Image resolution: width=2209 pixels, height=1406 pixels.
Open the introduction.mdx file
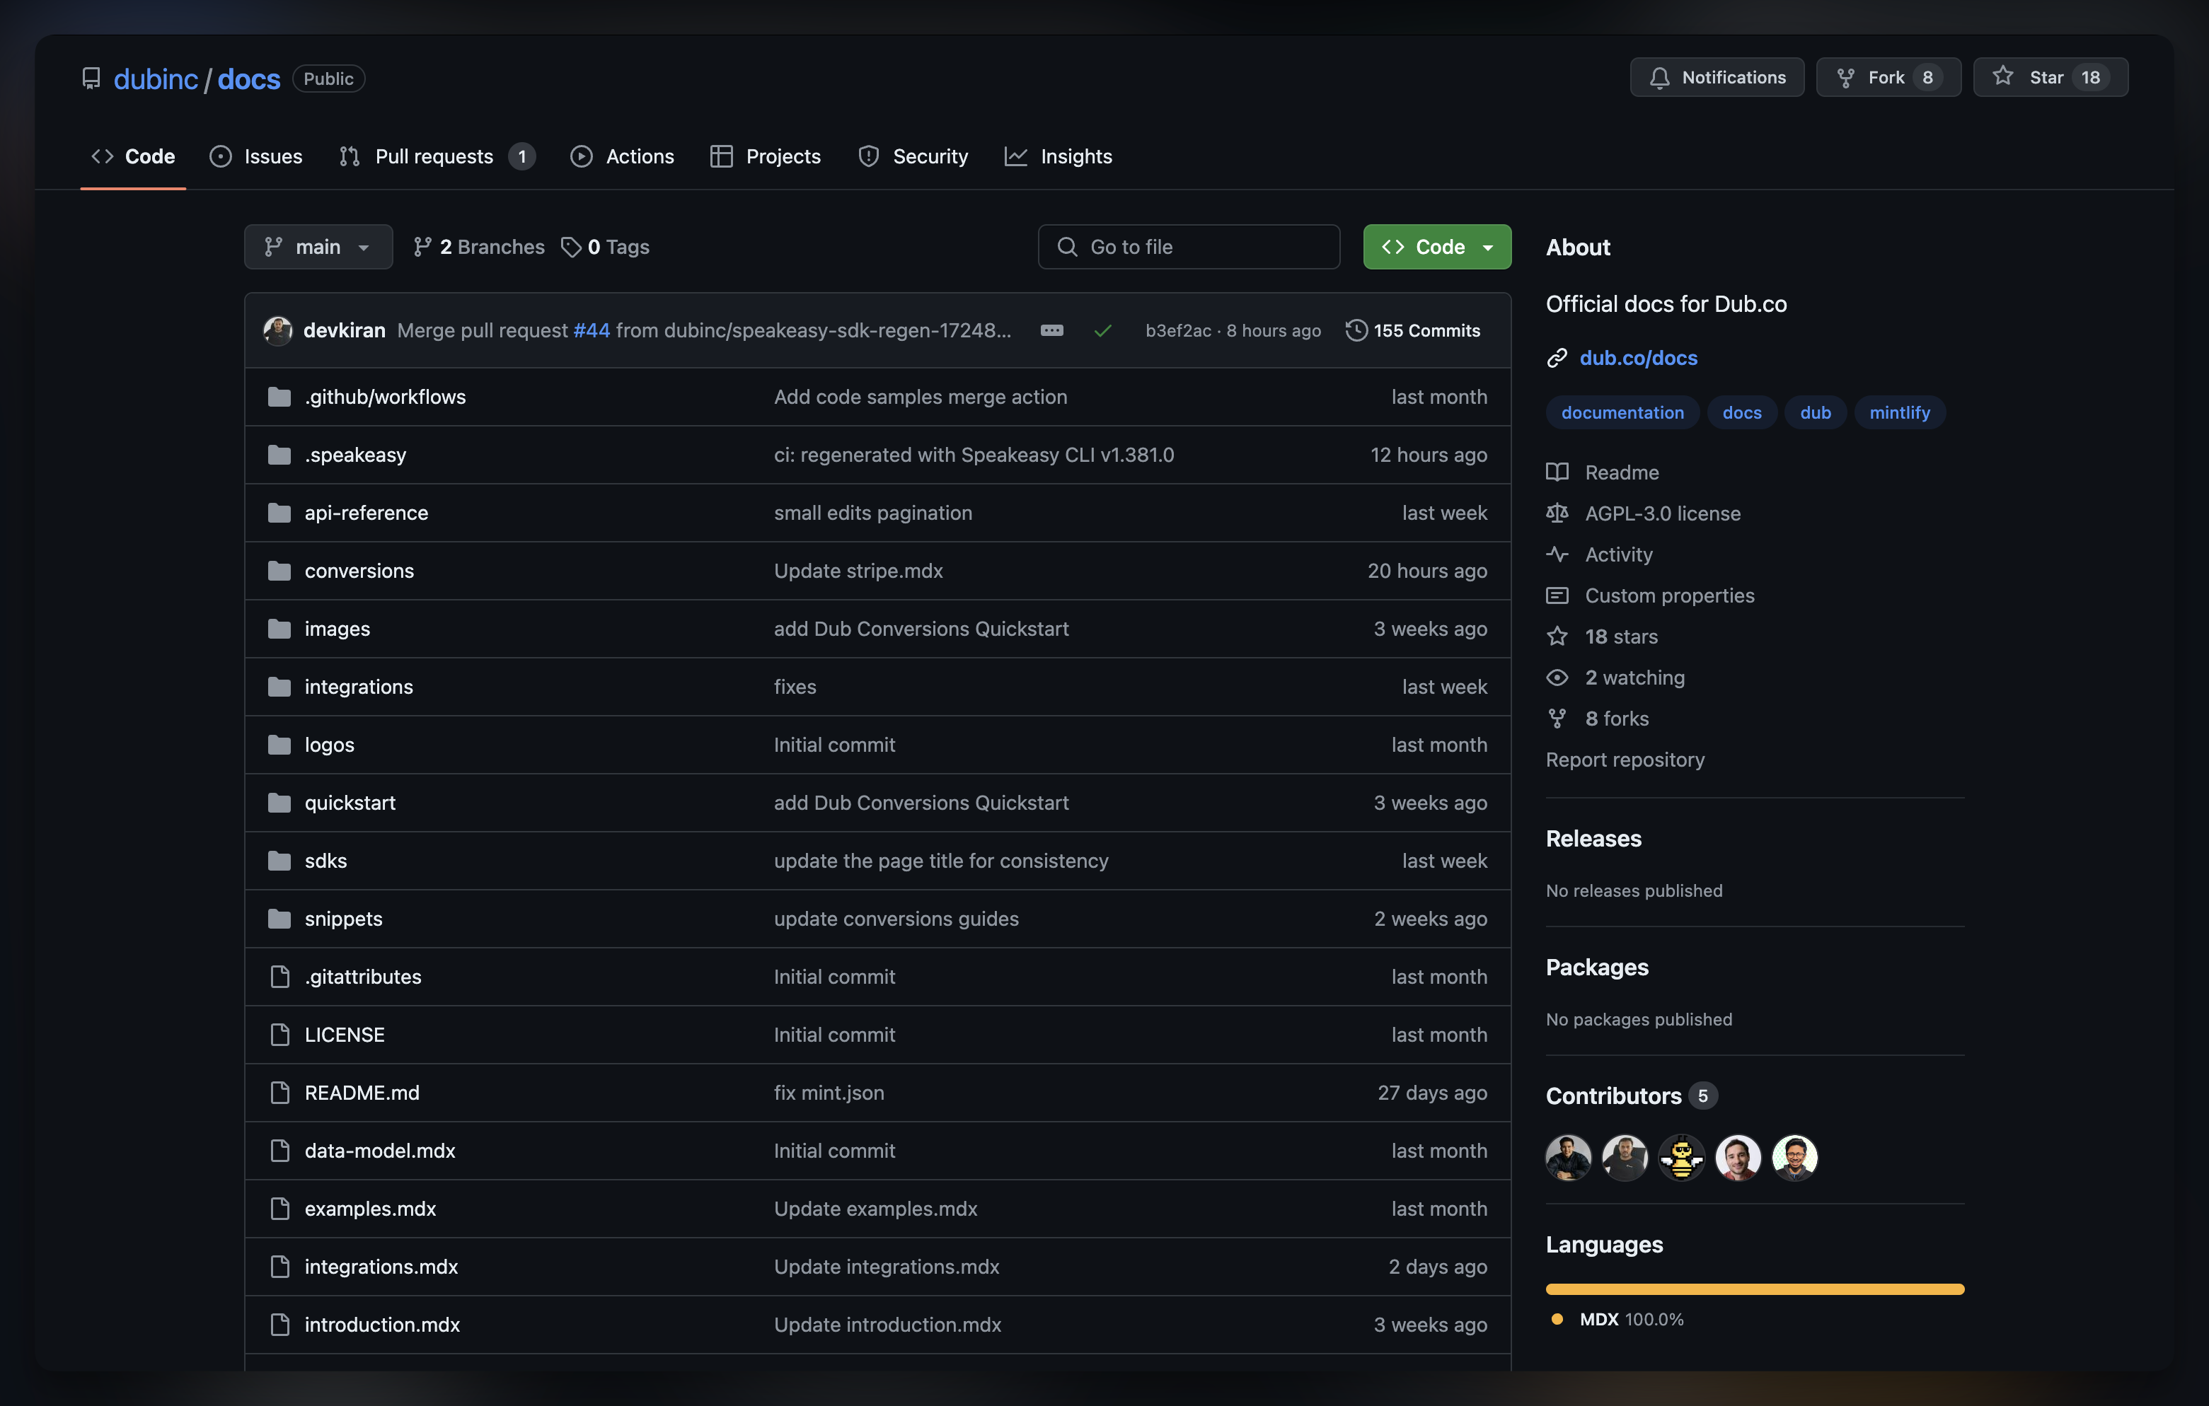pyautogui.click(x=381, y=1325)
